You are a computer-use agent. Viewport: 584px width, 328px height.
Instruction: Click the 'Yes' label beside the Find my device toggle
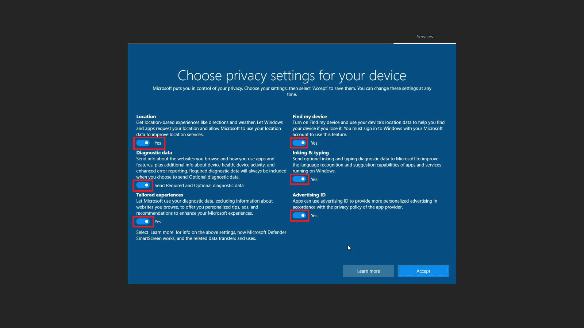pyautogui.click(x=314, y=143)
